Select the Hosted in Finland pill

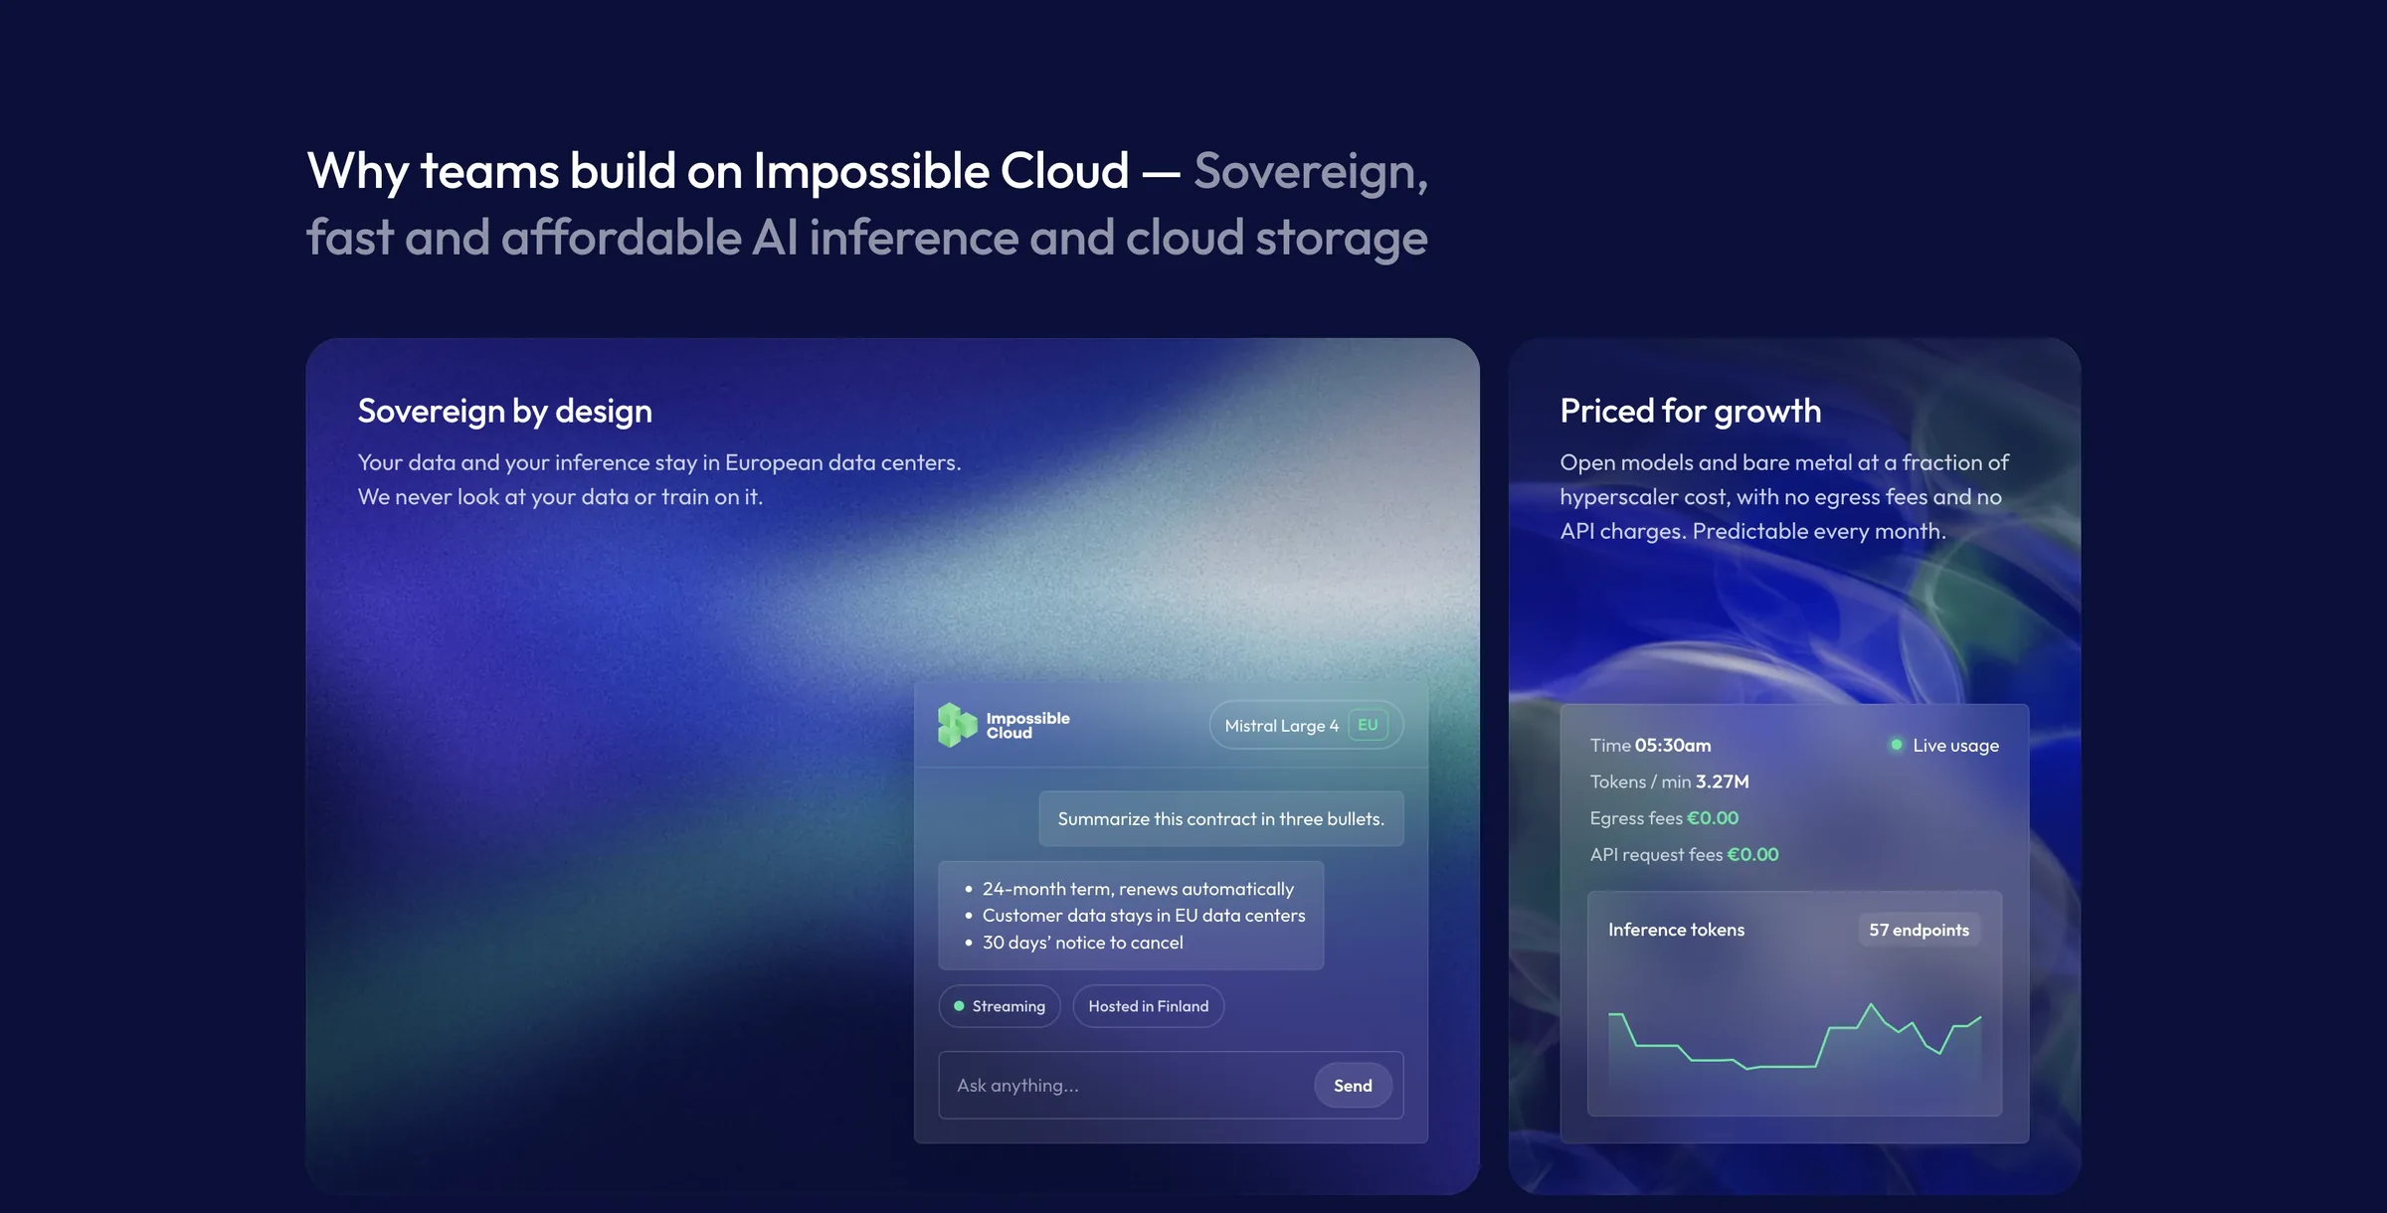(1148, 1006)
